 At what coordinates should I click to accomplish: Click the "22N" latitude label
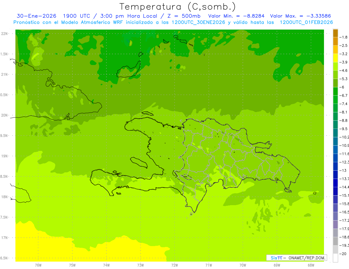tap(4, 34)
